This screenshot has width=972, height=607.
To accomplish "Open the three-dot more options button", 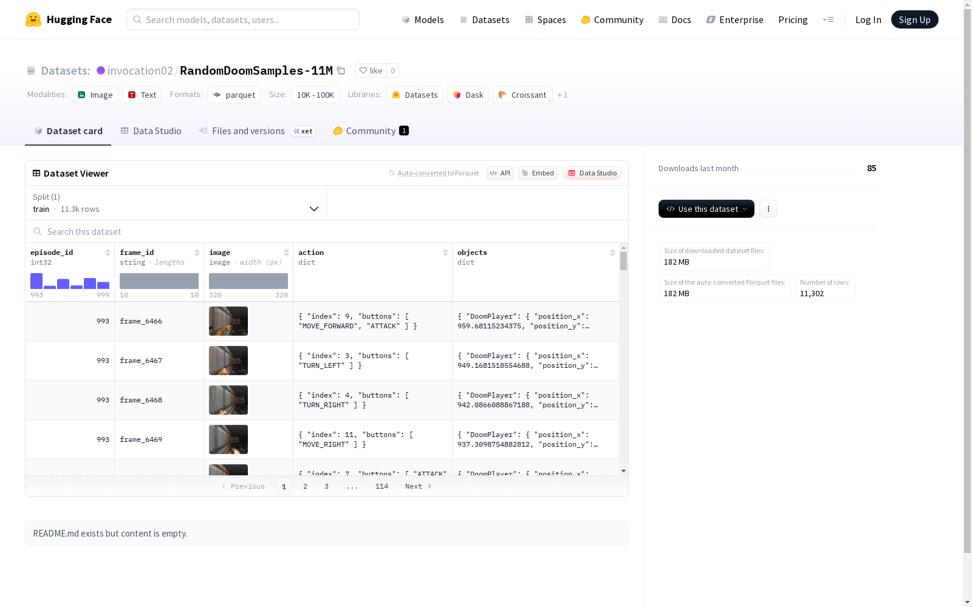I will point(768,209).
